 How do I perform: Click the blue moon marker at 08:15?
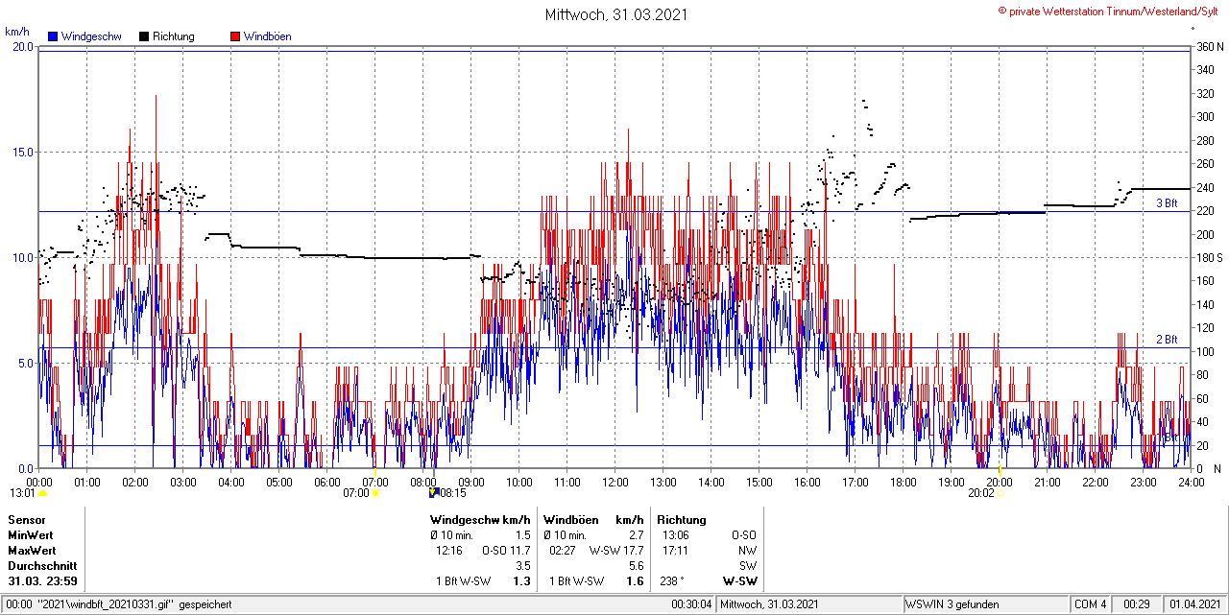click(x=434, y=493)
